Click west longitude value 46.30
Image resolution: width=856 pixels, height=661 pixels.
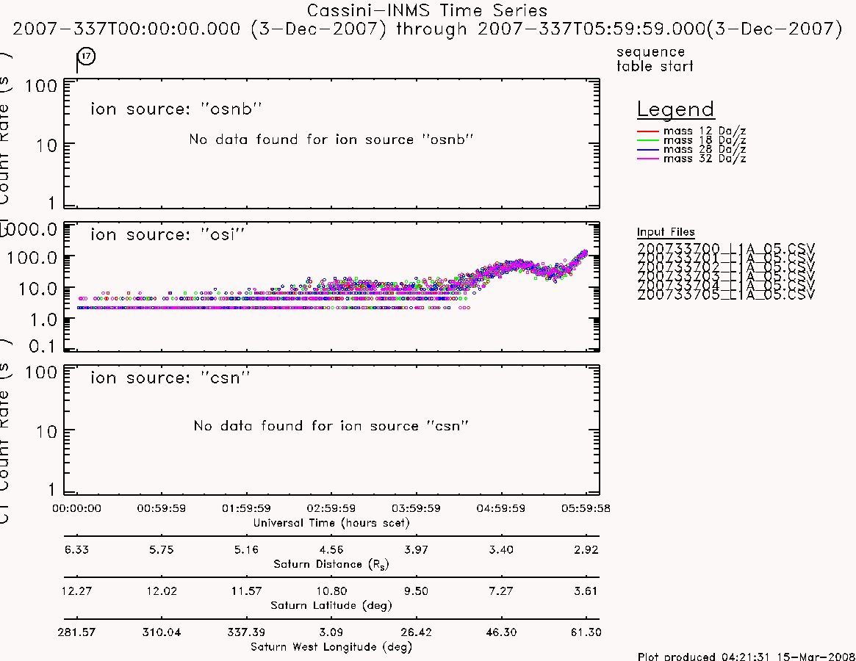tap(500, 632)
